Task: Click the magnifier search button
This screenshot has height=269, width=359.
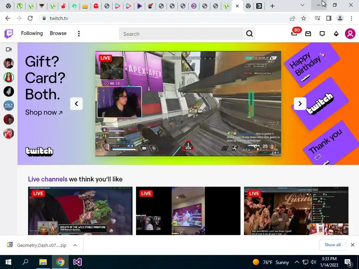Action: pyautogui.click(x=249, y=34)
